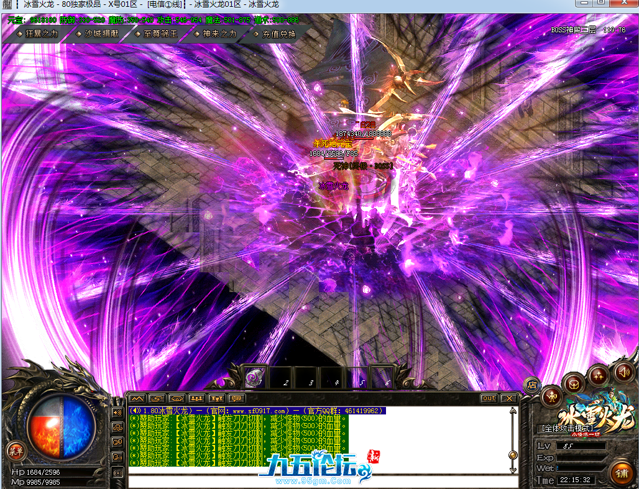Click the mountain-shaped first chat toolbar icon
Screen dimensions: 639x489
tap(137, 398)
